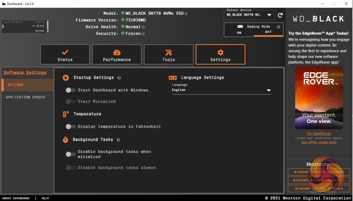Open Windows Device Manager shortcut
Image resolution: width=353 pixels, height=201 pixels.
click(319, 189)
